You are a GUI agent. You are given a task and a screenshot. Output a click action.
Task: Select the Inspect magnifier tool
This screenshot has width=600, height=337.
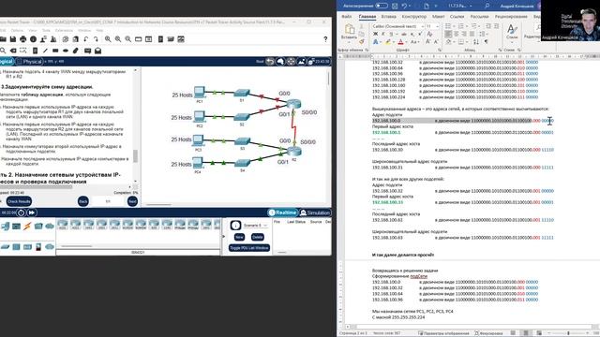tap(3, 51)
